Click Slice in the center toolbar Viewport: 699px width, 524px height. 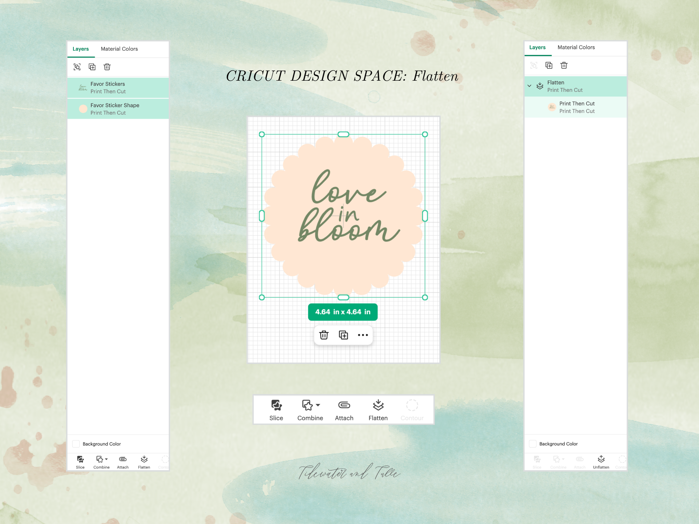click(x=276, y=410)
